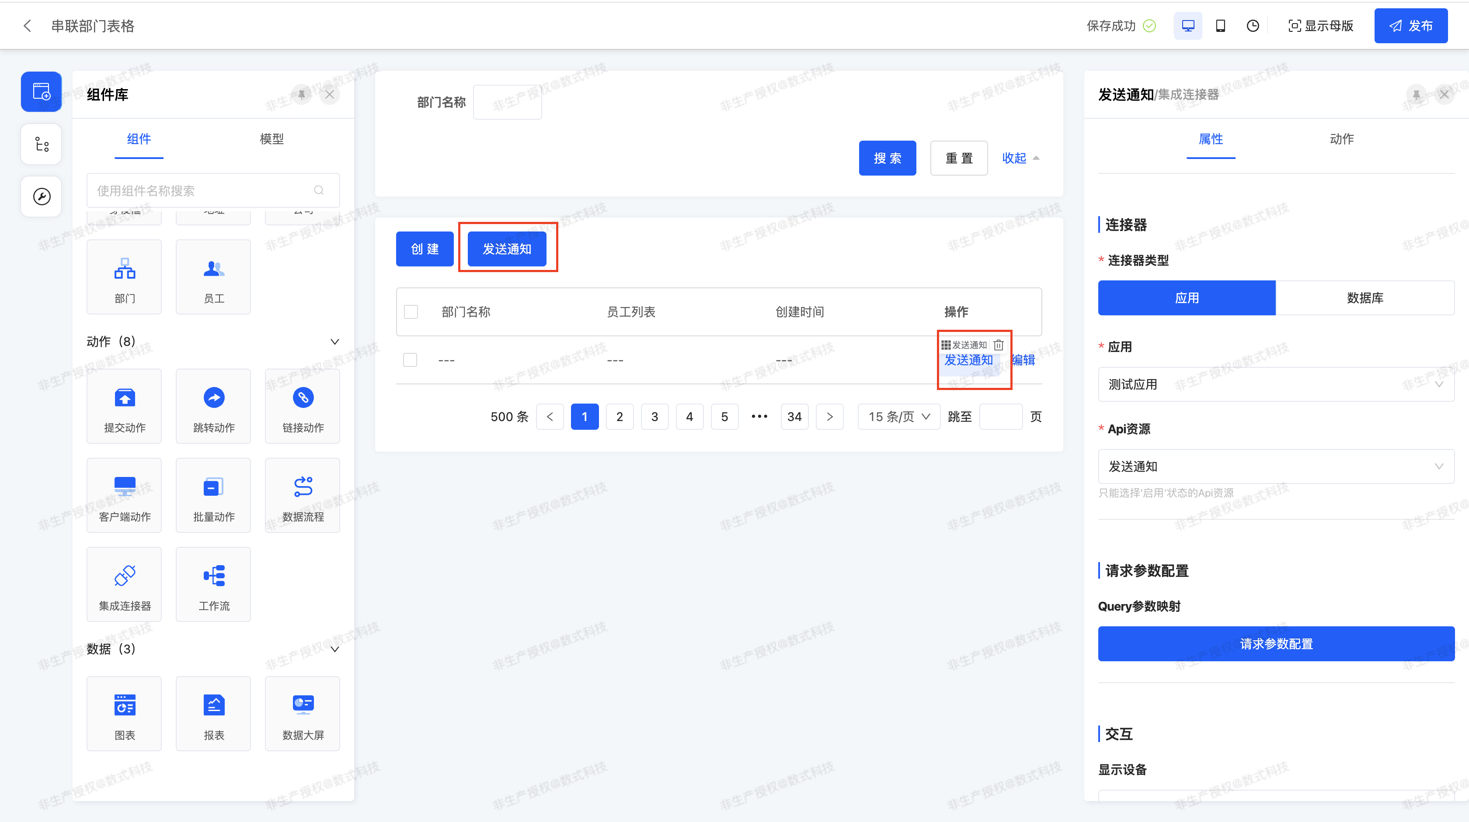1469x822 pixels.
Task: Click the 编辑 link in table row
Action: click(1023, 360)
